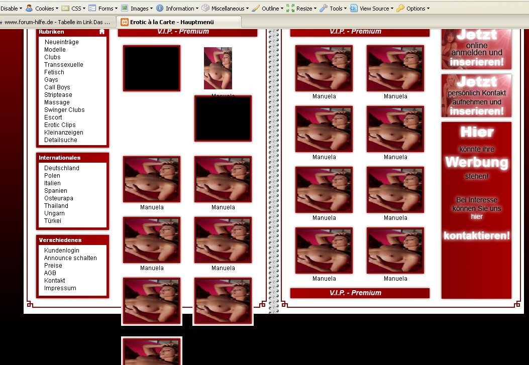Screen dimensions: 529x365
Task: Open the Tools menu in toolbar
Action: coord(335,8)
